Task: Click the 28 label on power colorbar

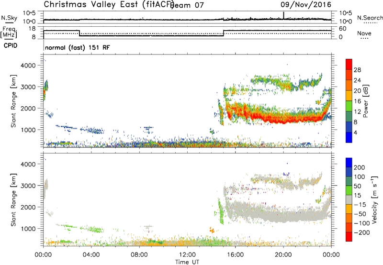Action: [x=357, y=70]
